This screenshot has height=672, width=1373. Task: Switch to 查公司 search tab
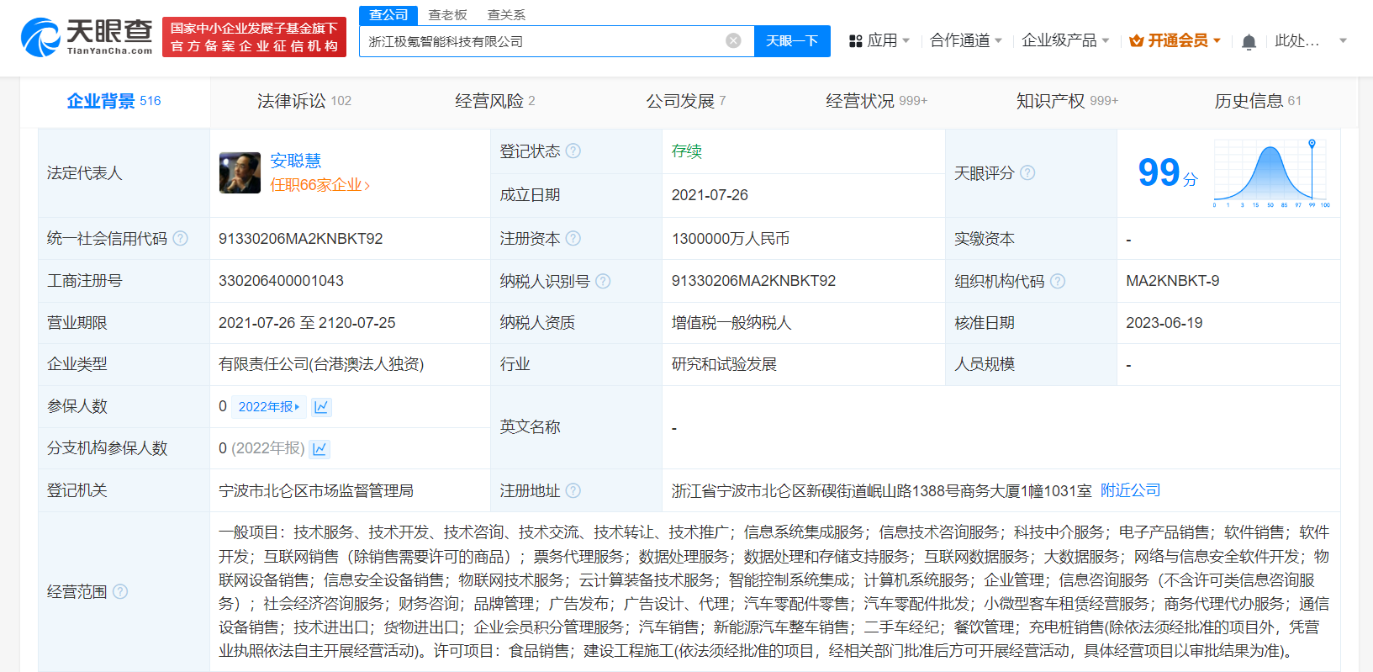[x=388, y=15]
